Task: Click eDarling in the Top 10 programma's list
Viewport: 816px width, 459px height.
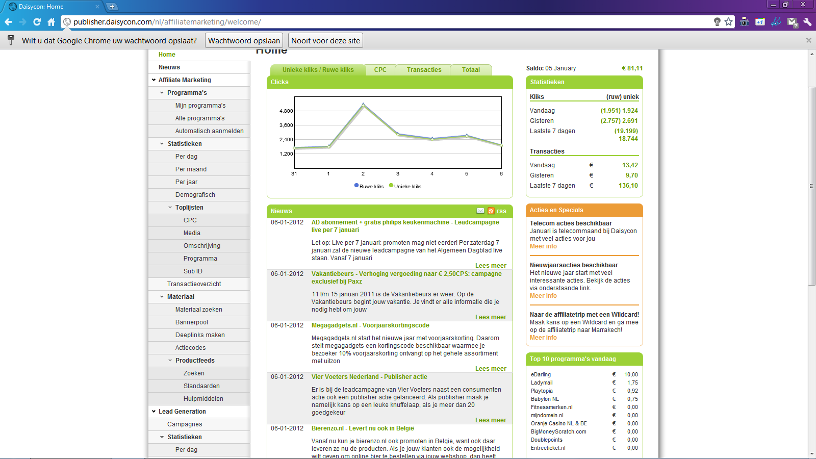Action: coord(541,374)
